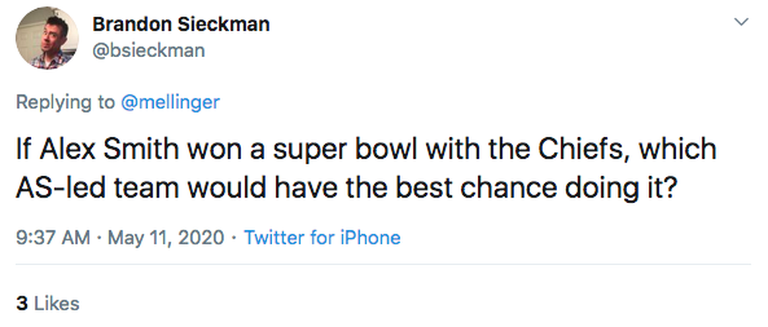Click the divider line above Likes

tap(384, 264)
